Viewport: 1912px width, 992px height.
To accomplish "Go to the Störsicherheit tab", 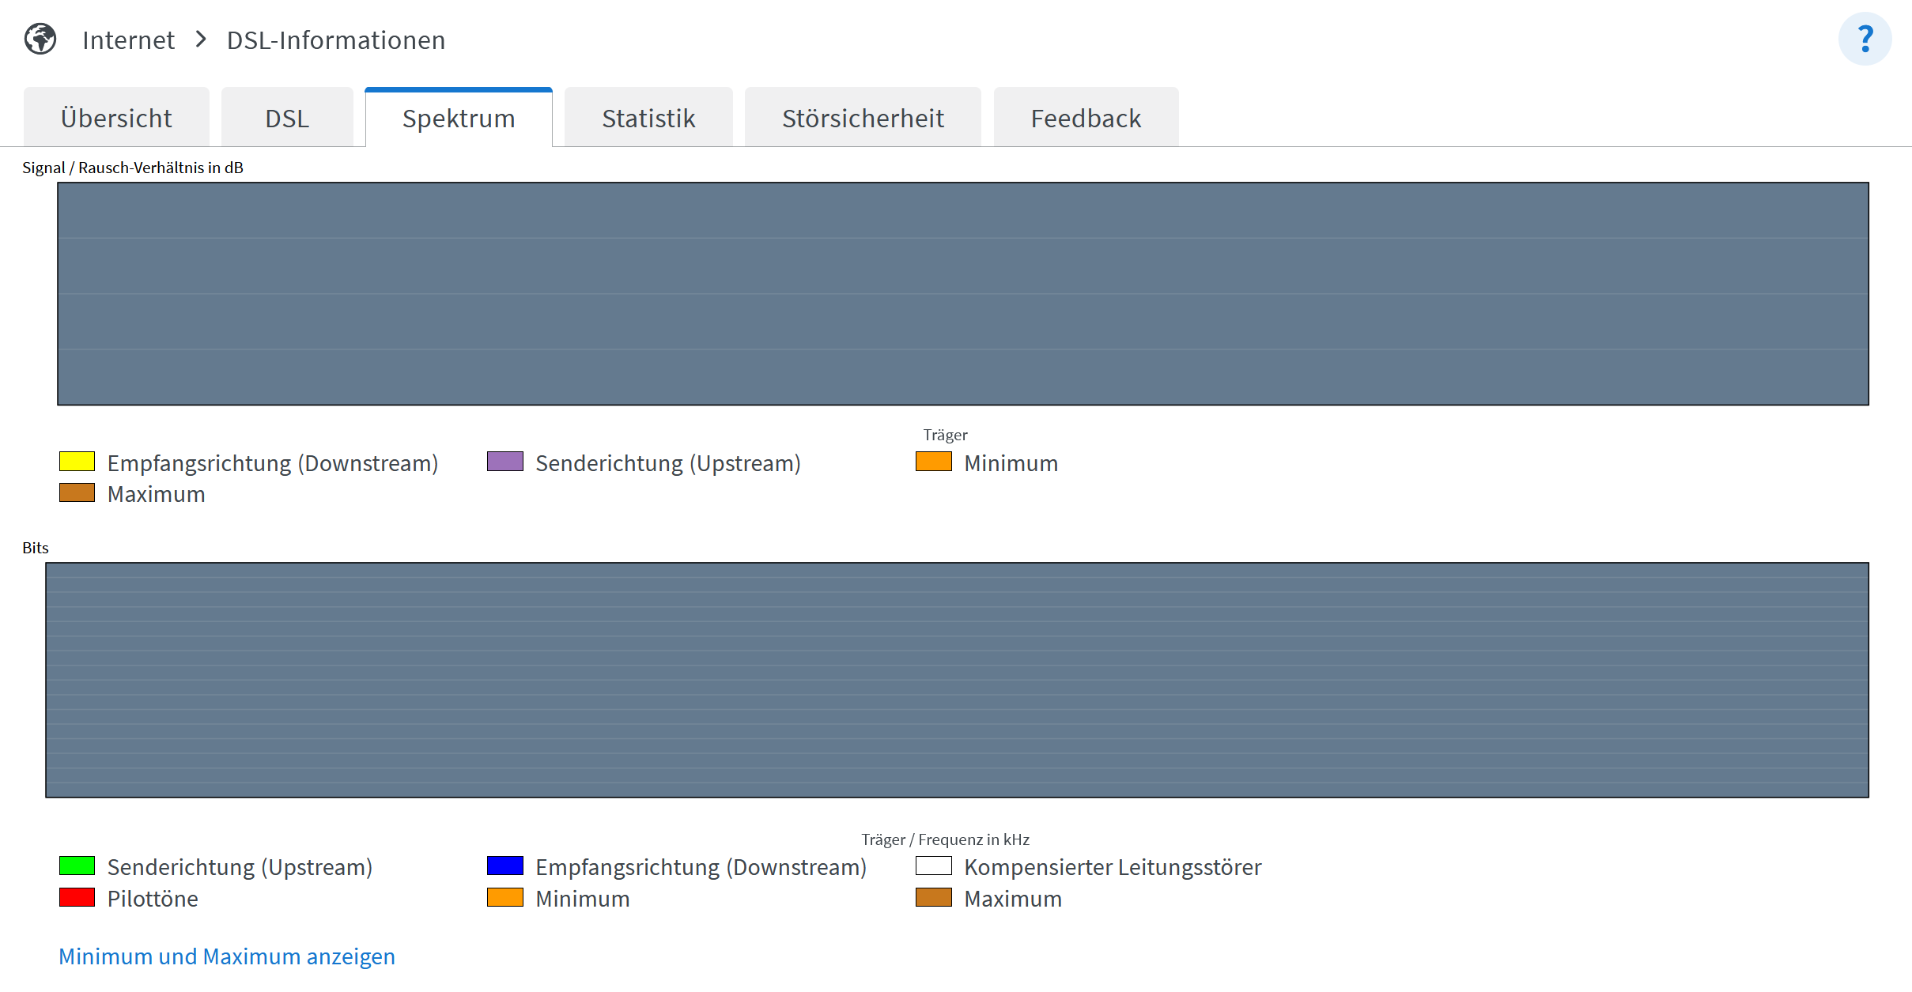I will (x=863, y=119).
